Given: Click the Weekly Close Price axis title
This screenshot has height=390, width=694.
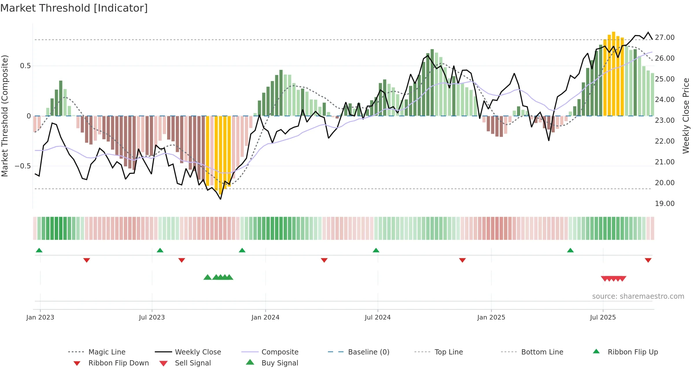Looking at the screenshot, I should point(686,116).
